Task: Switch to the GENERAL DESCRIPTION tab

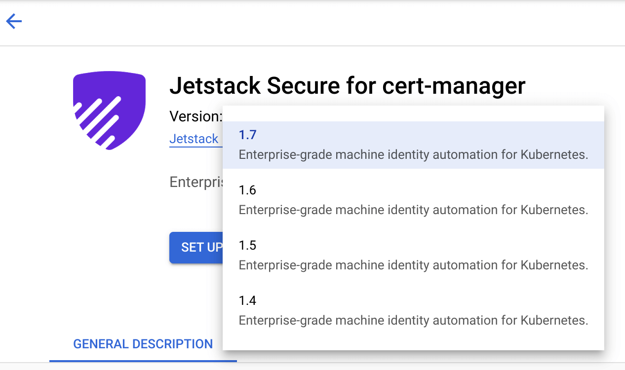Action: (143, 344)
